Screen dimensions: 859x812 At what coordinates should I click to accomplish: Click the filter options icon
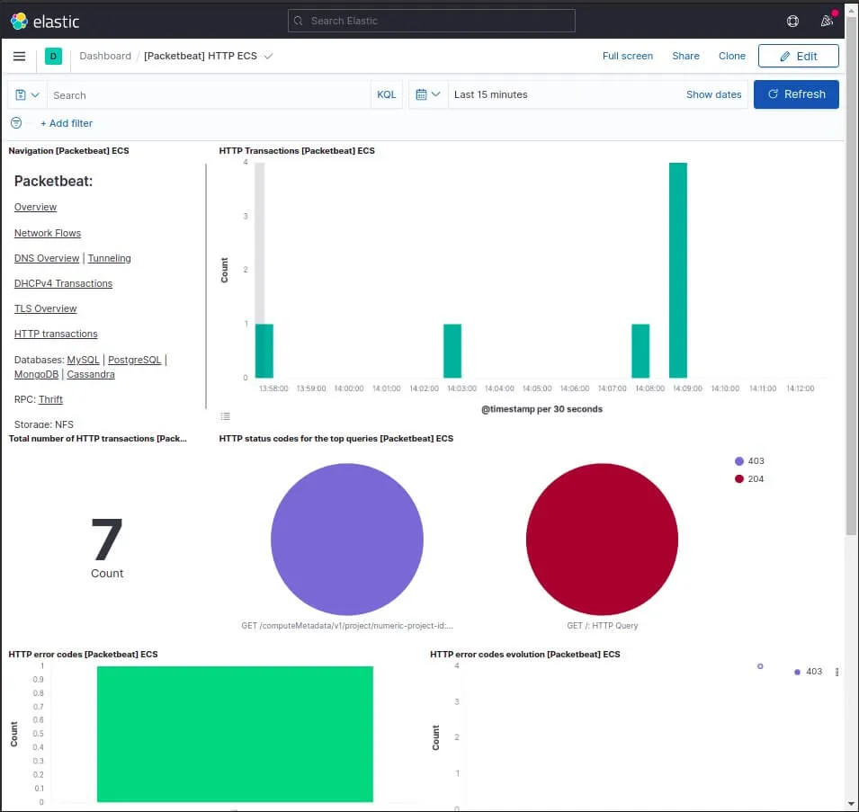[16, 123]
